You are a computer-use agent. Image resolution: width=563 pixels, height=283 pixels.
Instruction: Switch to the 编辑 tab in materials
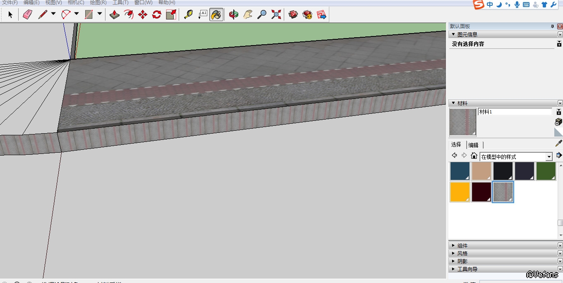pos(473,145)
